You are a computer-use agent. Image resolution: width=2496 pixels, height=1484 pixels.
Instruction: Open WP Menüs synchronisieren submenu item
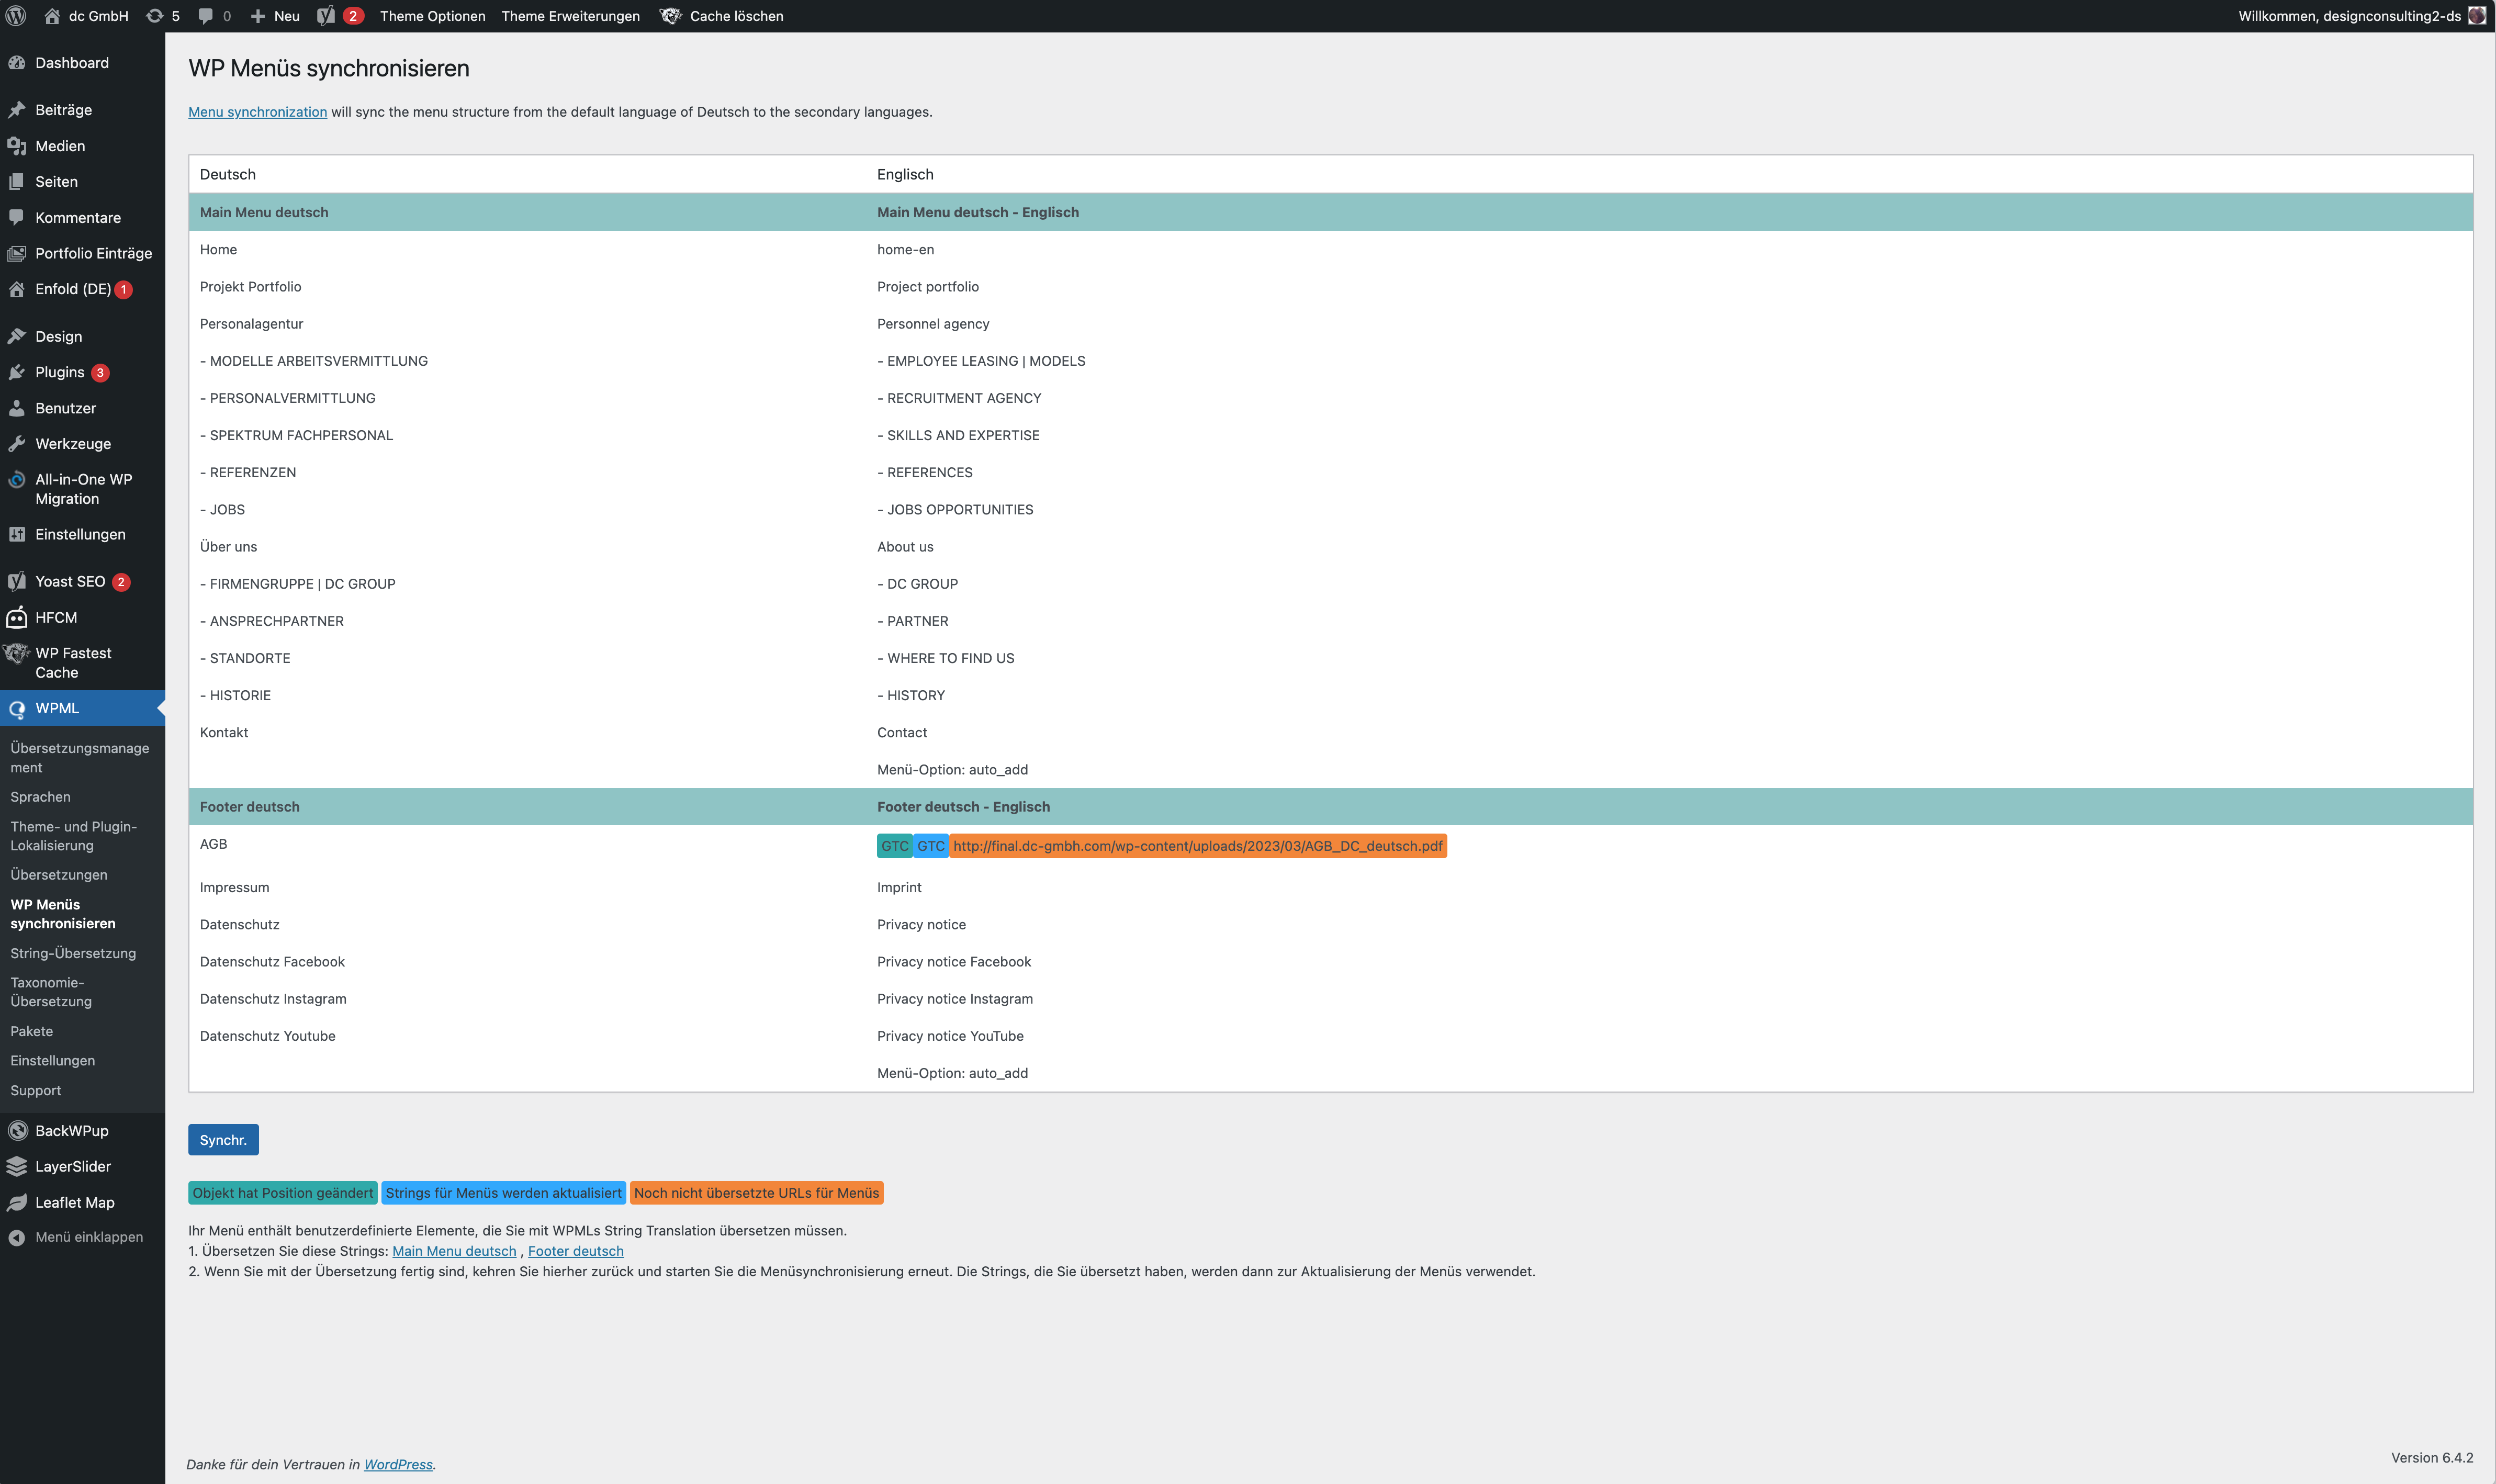(x=63, y=914)
